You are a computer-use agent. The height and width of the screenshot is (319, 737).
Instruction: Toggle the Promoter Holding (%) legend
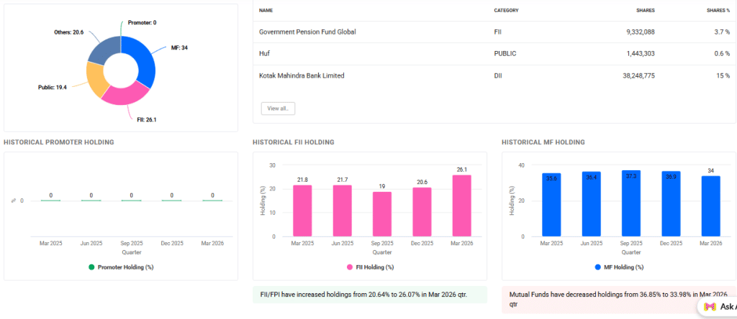121,267
